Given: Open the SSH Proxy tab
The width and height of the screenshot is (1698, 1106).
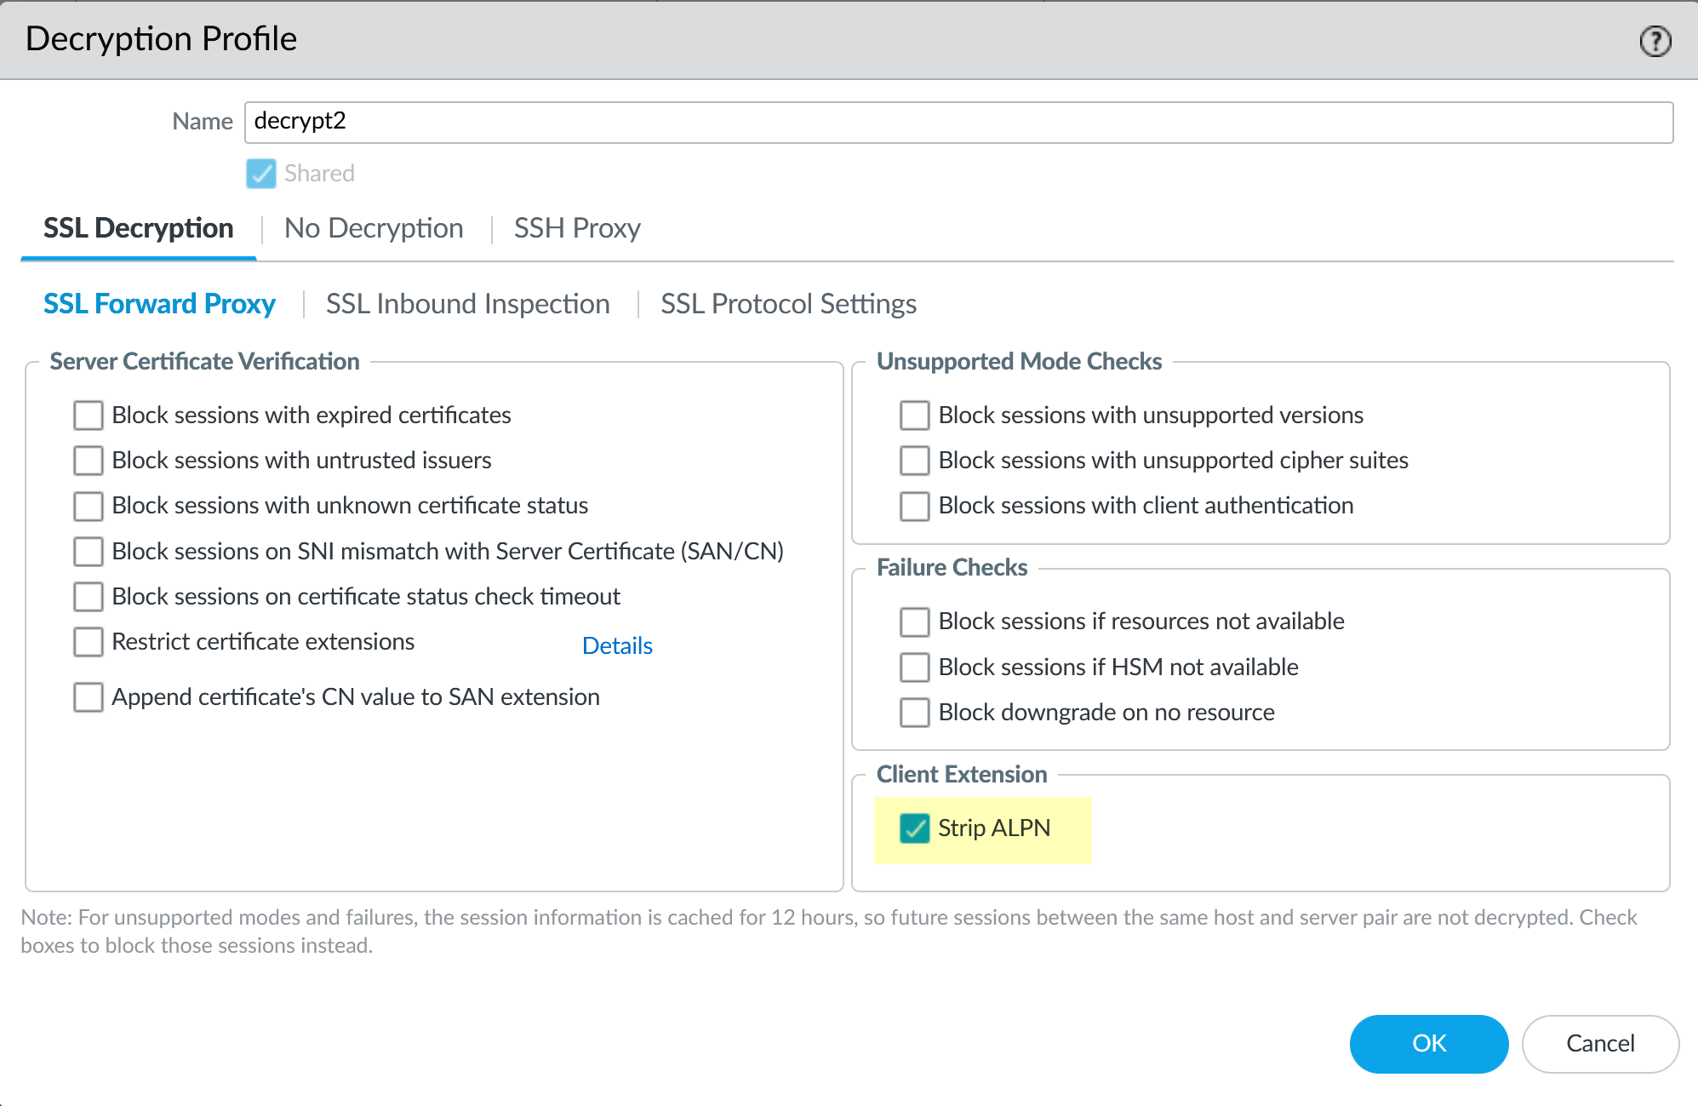Looking at the screenshot, I should click(577, 228).
